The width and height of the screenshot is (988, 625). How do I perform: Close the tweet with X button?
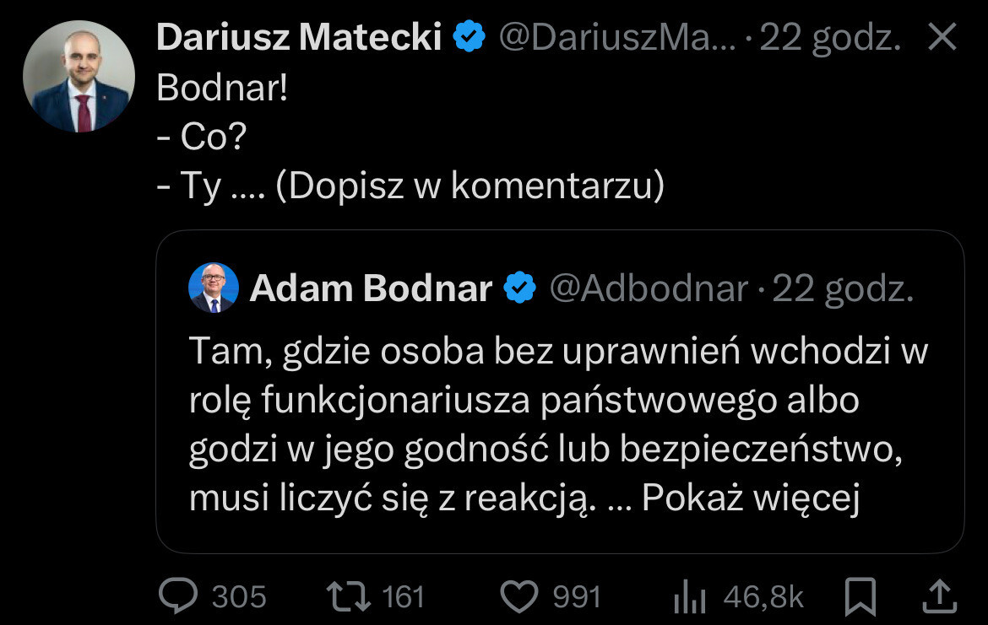pyautogui.click(x=941, y=37)
